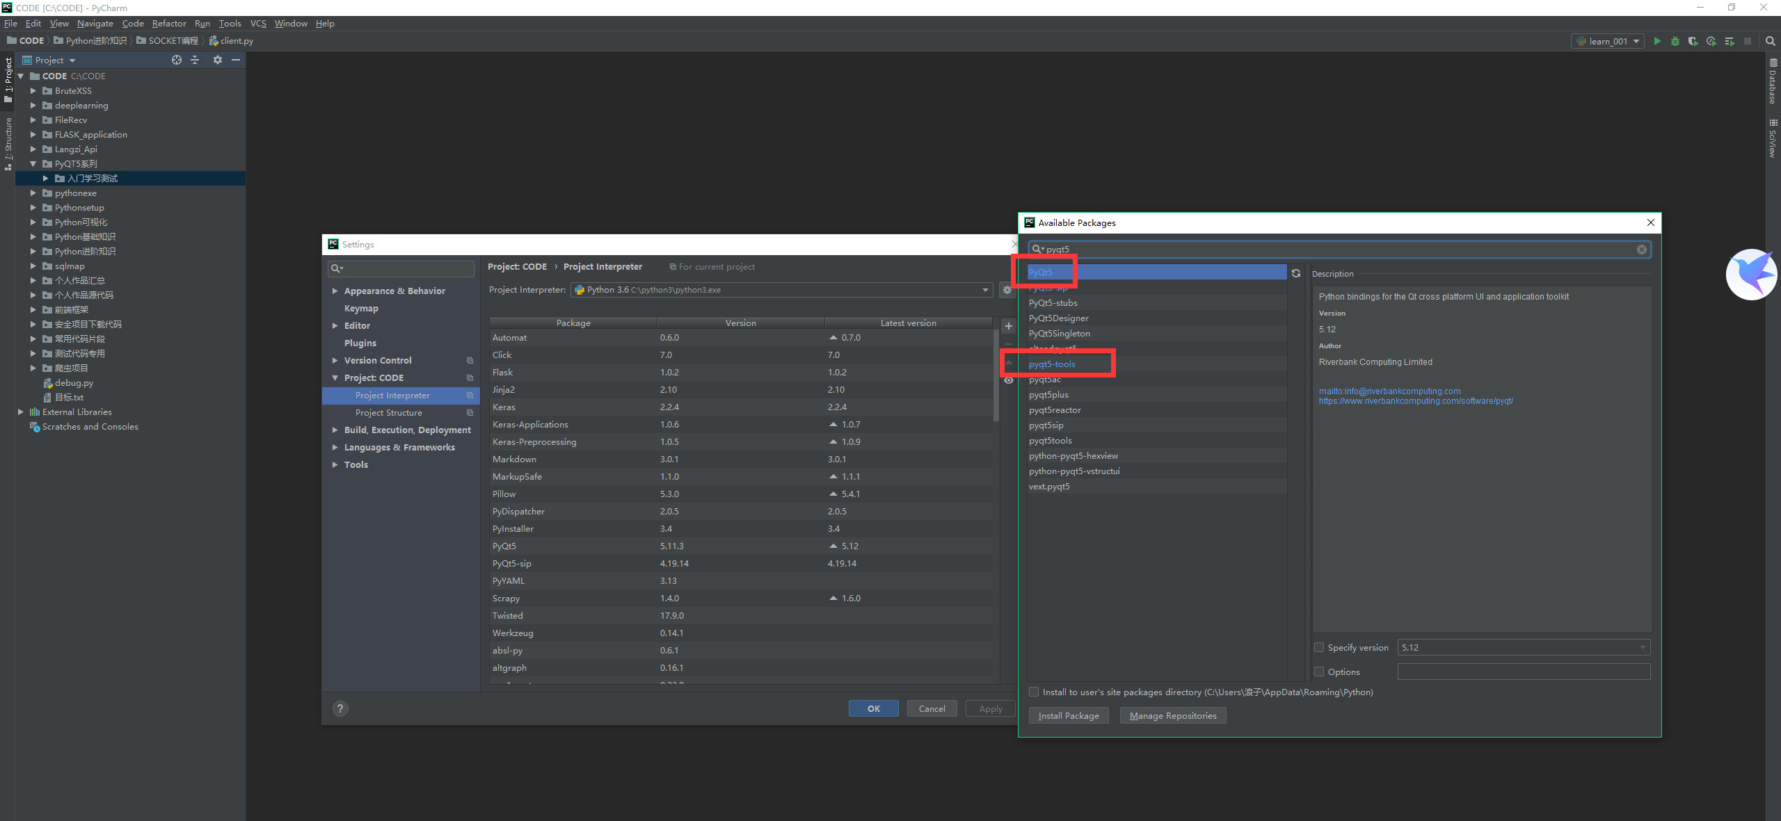The width and height of the screenshot is (1781, 821).
Task: Click the profile run clock icon
Action: (x=1711, y=41)
